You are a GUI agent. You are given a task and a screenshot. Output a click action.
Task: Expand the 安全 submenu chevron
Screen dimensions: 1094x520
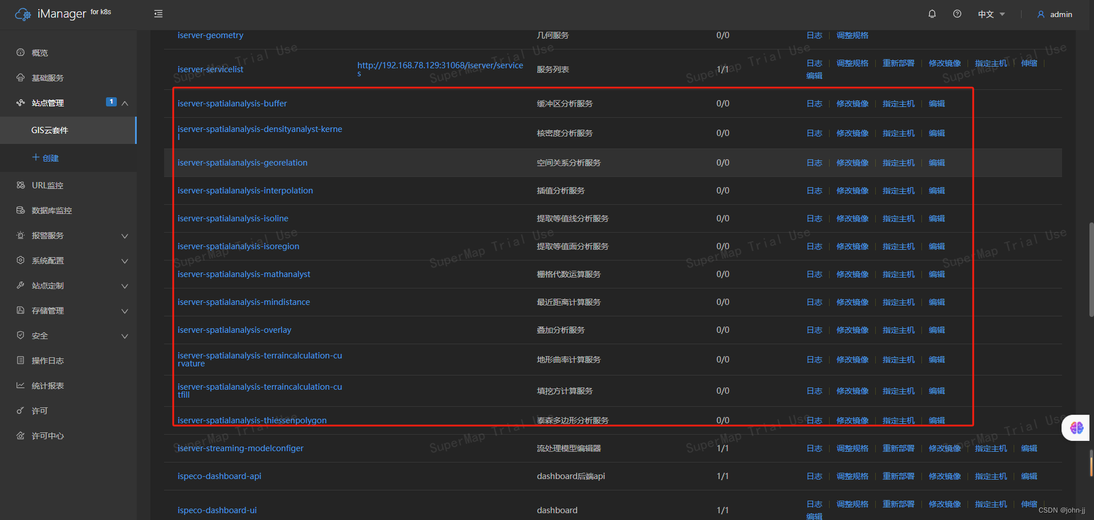pos(125,336)
